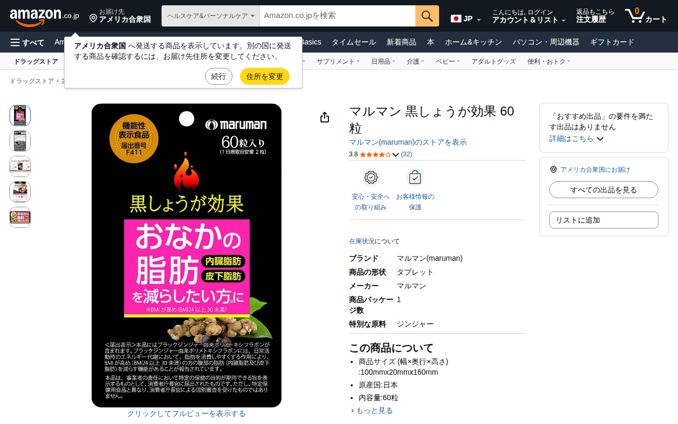This screenshot has width=678, height=424.
Task: Open the サプリメント submenu tab
Action: (x=338, y=61)
